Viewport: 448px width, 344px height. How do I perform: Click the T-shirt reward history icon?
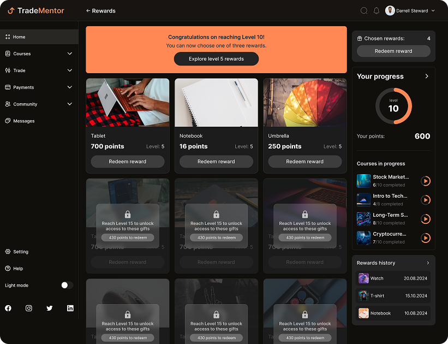pyautogui.click(x=363, y=295)
